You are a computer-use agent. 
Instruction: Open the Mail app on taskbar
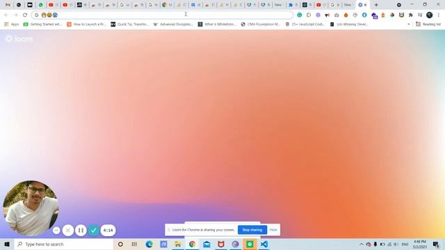(x=207, y=244)
